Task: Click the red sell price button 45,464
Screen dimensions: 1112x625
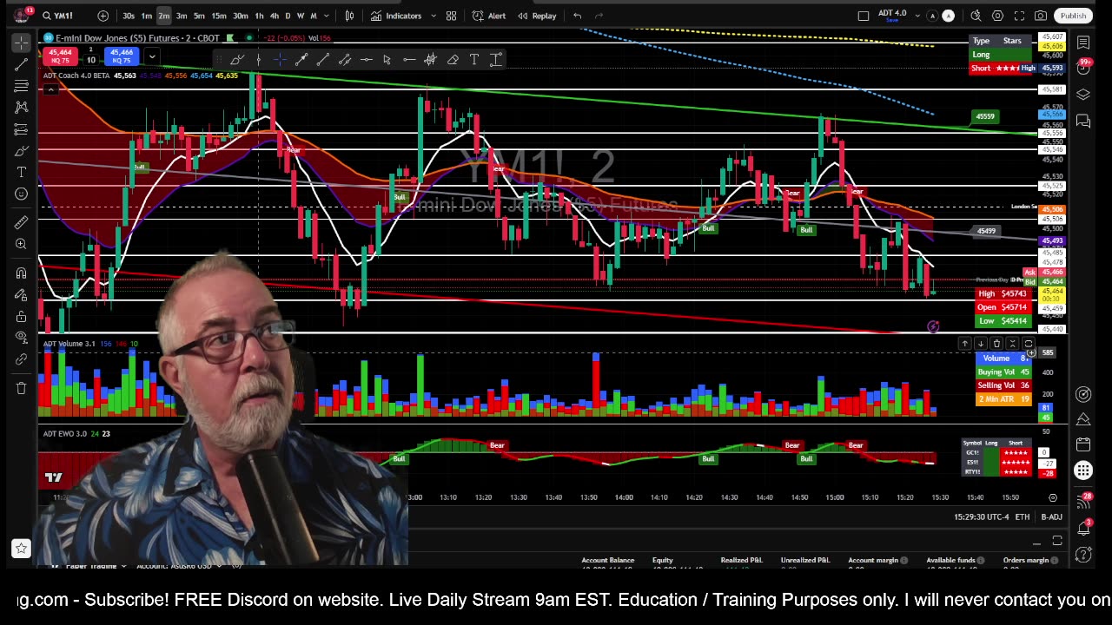Action: 60,56
